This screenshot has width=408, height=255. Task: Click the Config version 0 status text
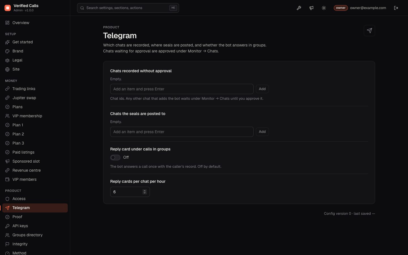click(349, 214)
